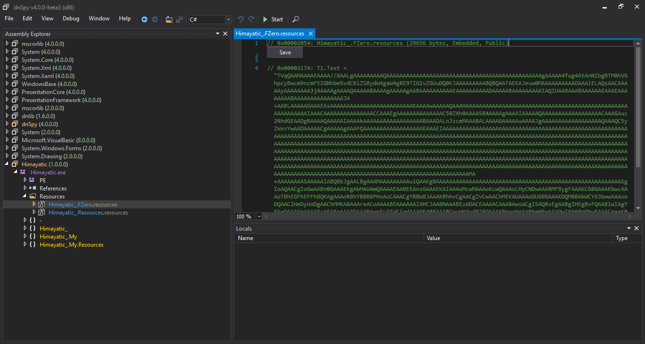Click the dnlib assembly icon
This screenshot has width=645, height=344.
(15, 116)
